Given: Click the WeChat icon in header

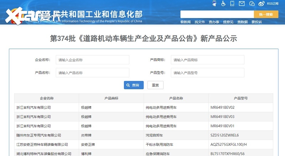Looking at the screenshot, I should tap(252, 4).
